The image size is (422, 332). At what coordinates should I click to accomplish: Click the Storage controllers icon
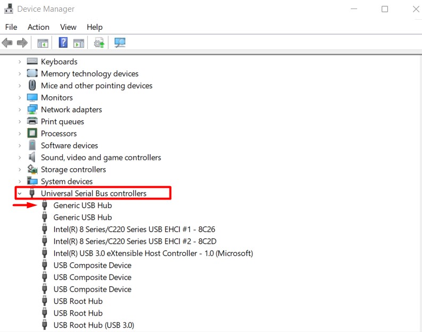[x=32, y=169]
